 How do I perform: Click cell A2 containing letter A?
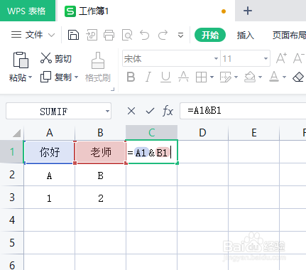(49, 175)
